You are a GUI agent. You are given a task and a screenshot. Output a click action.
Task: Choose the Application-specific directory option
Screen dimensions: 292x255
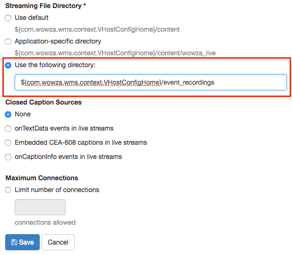pos(8,42)
